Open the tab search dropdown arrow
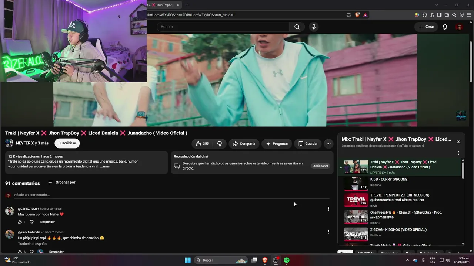This screenshot has width=474, height=266. tap(437, 5)
